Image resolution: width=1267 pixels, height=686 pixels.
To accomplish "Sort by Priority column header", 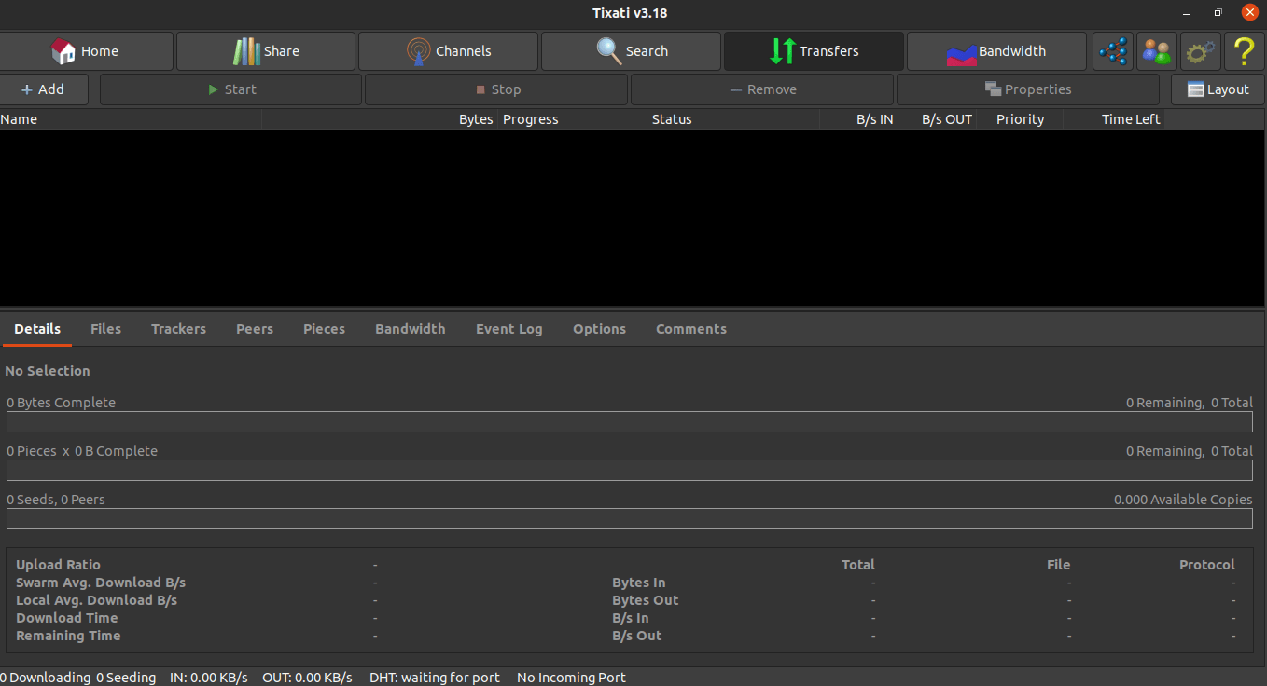I will [1020, 119].
